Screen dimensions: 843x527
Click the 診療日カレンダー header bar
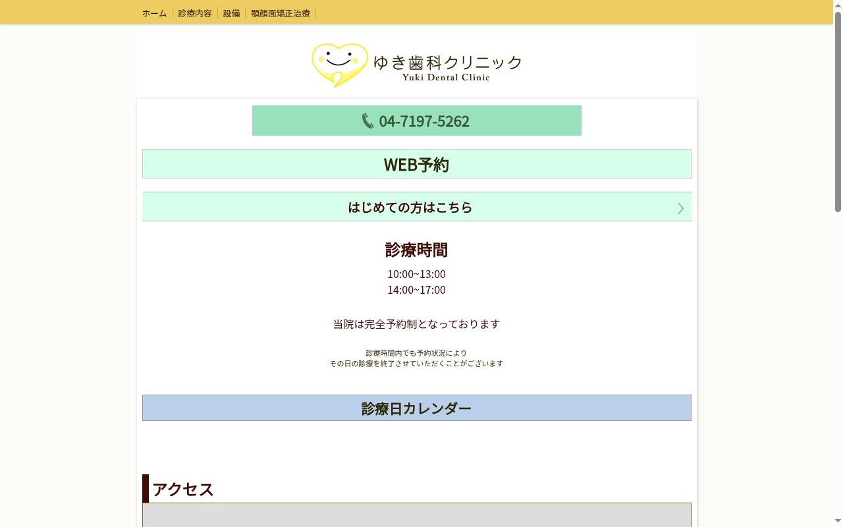pyautogui.click(x=417, y=408)
